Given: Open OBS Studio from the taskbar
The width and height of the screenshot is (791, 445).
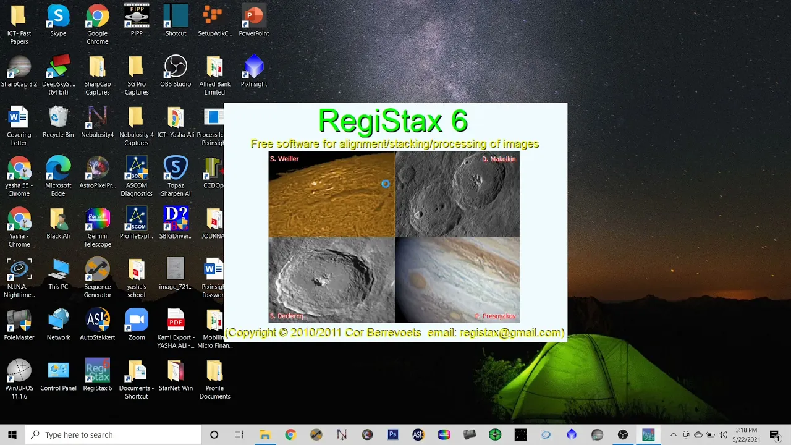Looking at the screenshot, I should tap(622, 434).
